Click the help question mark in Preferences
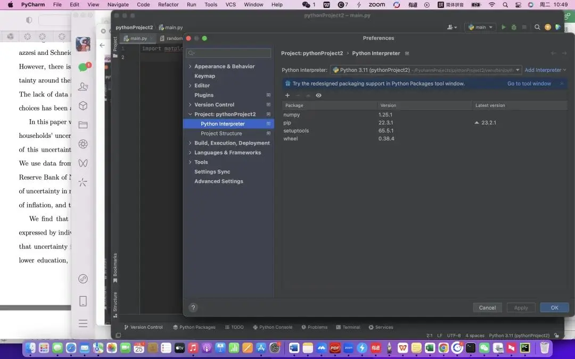 tap(193, 308)
